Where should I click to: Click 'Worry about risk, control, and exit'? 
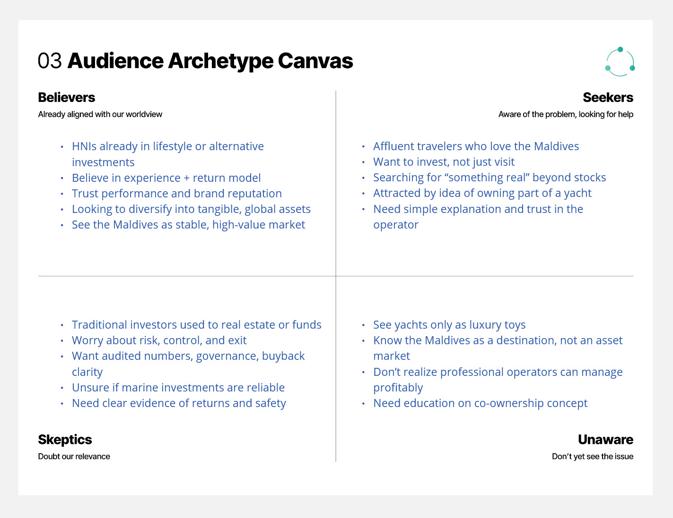pyautogui.click(x=159, y=340)
